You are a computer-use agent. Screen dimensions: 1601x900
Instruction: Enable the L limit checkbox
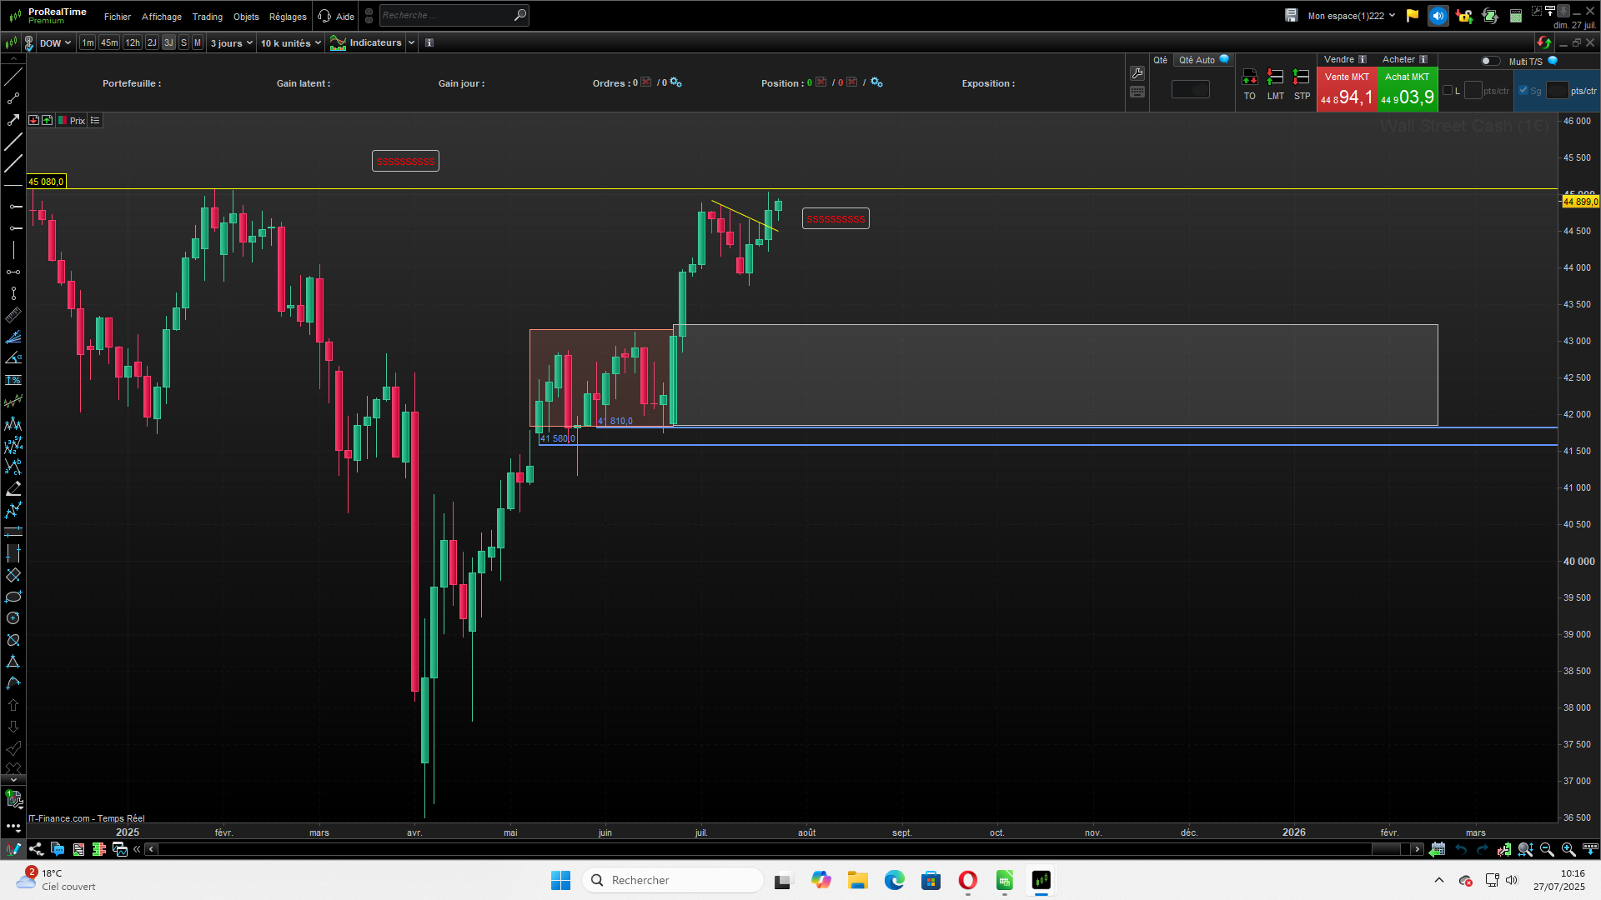click(x=1448, y=90)
